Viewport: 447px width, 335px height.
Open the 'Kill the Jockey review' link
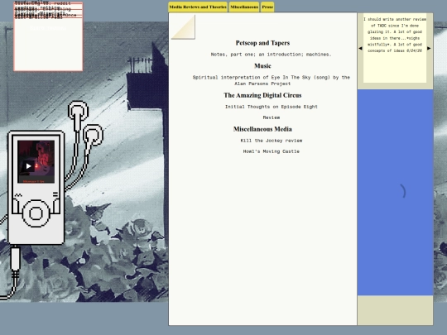[x=272, y=141]
